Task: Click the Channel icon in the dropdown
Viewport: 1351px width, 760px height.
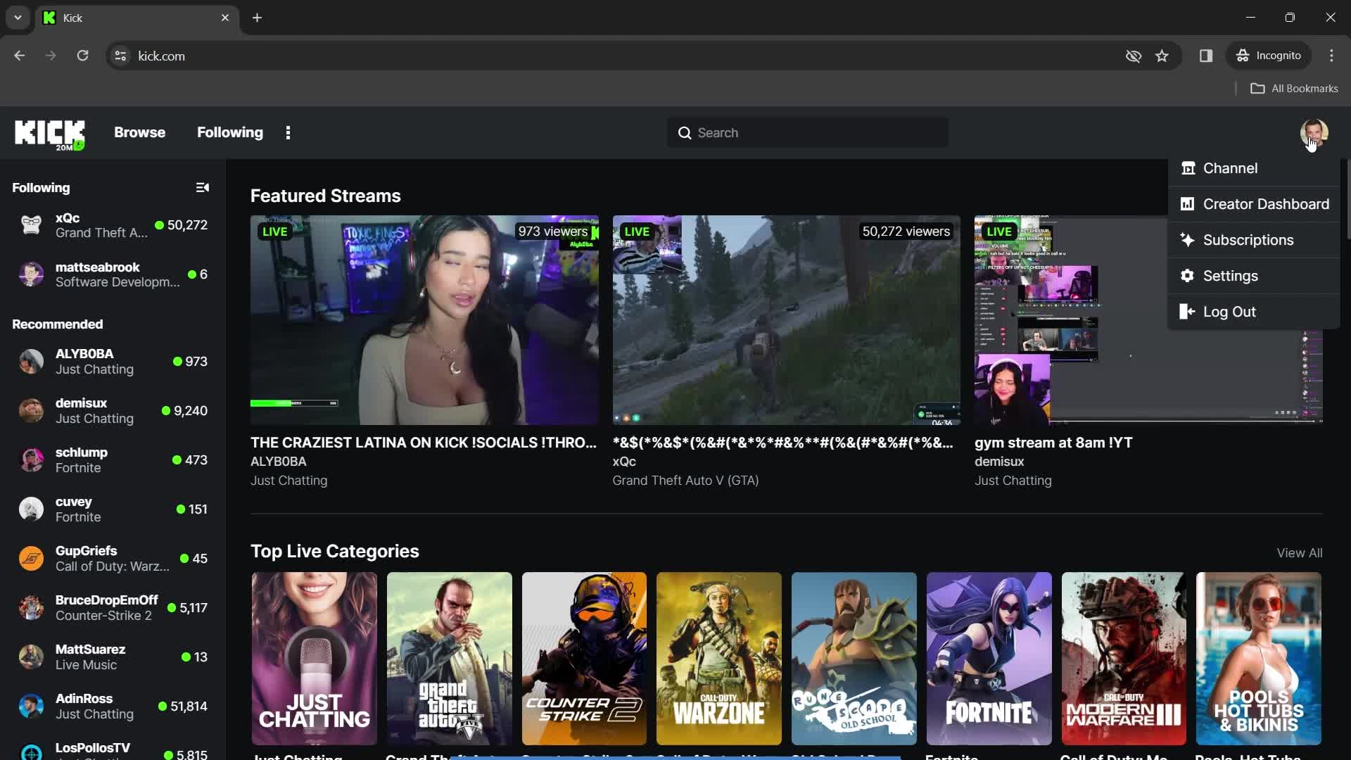Action: click(1188, 168)
